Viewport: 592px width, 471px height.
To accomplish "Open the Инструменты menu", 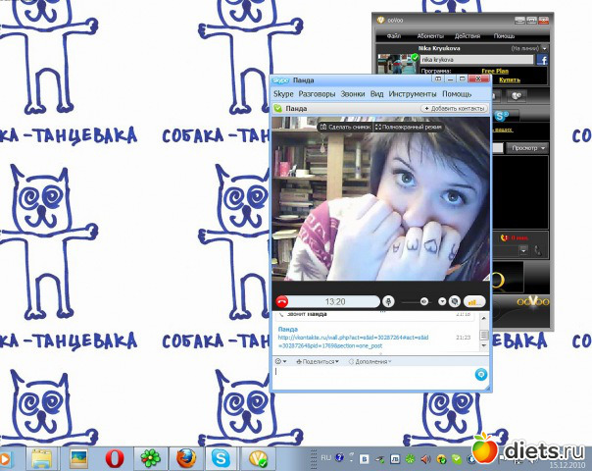I will click(x=412, y=93).
